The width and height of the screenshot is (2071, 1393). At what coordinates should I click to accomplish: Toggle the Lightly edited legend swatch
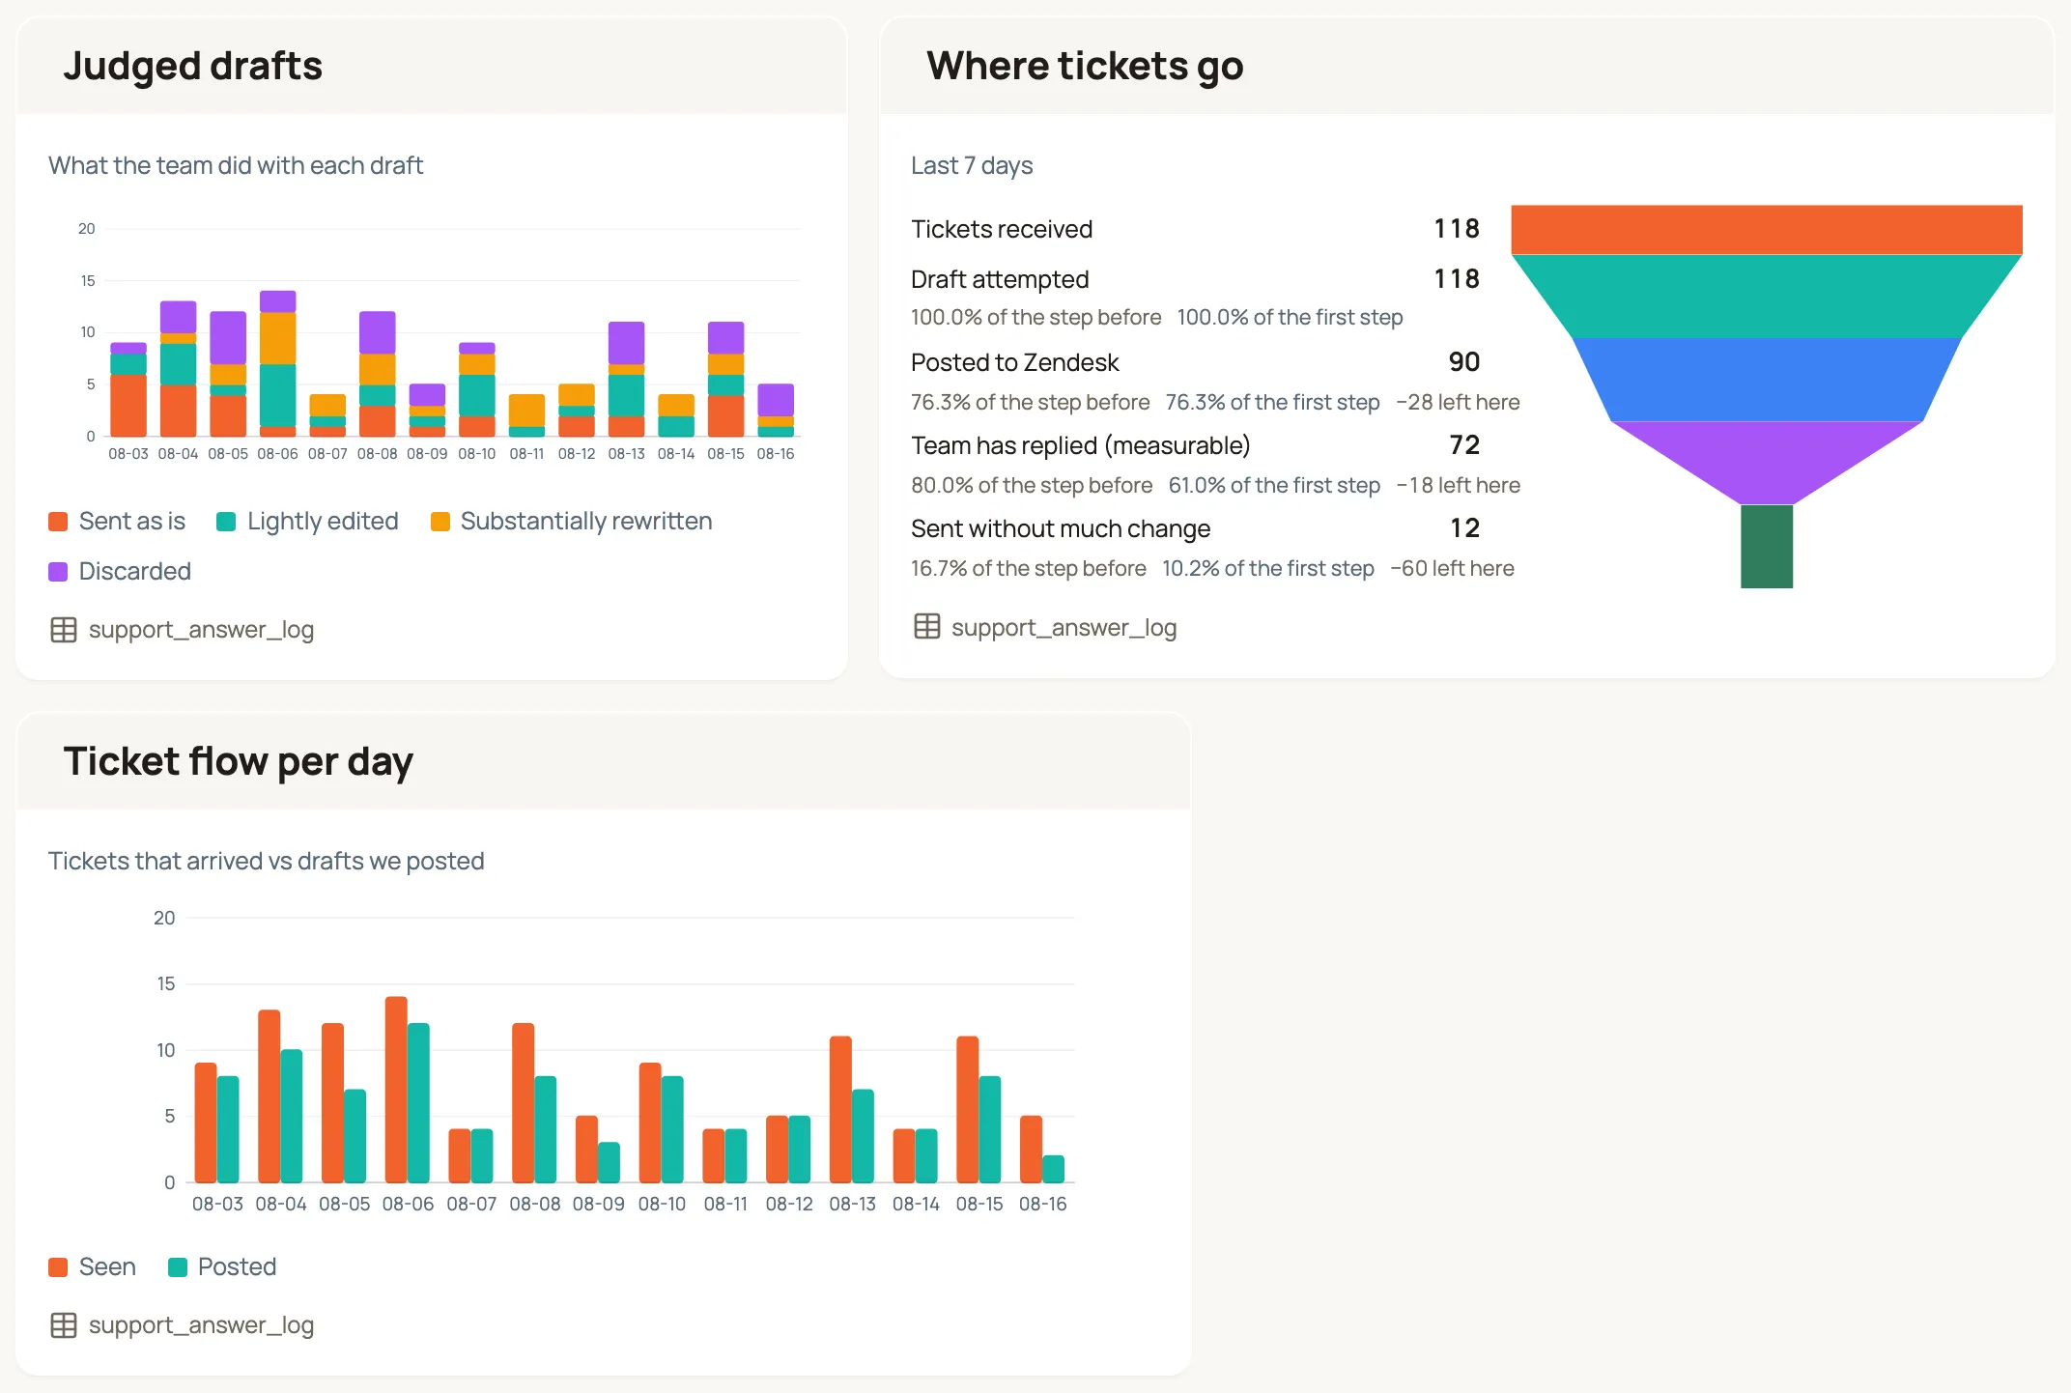click(226, 522)
